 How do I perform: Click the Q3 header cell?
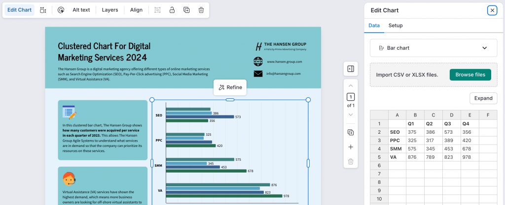click(452, 124)
